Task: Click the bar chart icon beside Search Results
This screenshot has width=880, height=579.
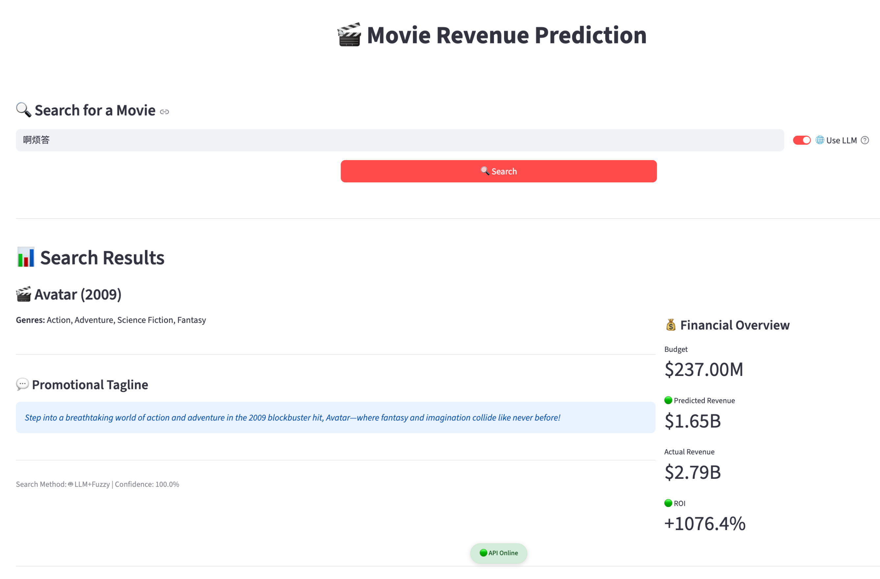Action: pyautogui.click(x=26, y=257)
